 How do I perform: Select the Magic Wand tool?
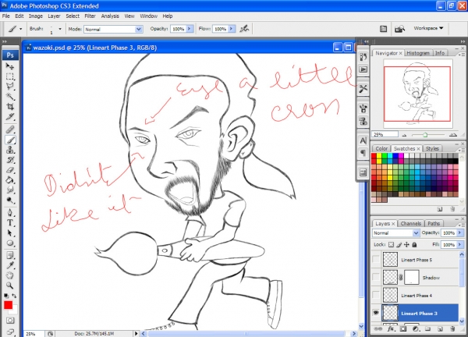(10, 97)
